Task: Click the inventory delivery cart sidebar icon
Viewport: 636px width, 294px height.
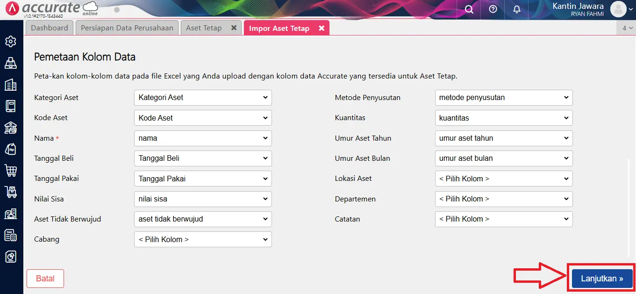Action: (x=11, y=192)
